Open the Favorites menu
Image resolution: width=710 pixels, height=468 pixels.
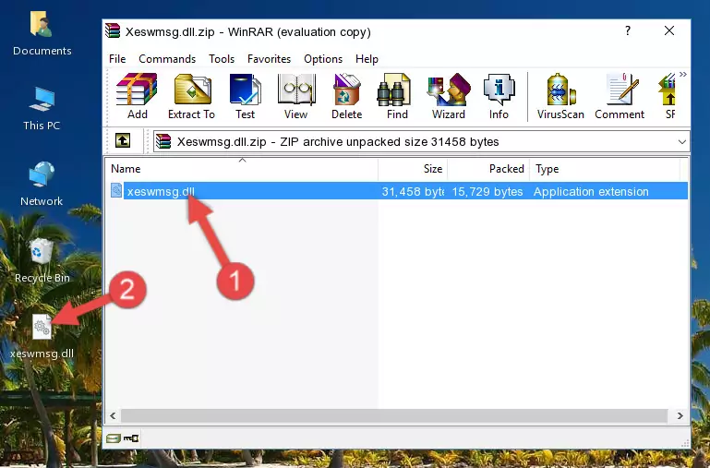coord(269,59)
